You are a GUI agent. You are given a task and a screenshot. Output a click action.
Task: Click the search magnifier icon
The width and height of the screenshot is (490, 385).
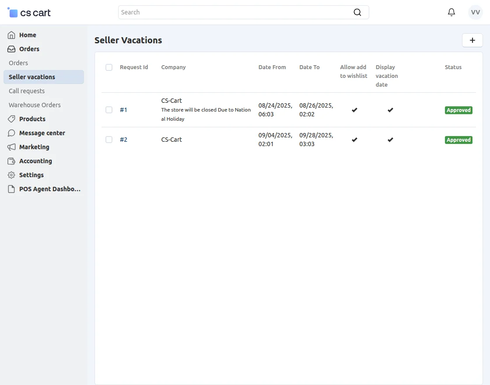[x=357, y=12]
